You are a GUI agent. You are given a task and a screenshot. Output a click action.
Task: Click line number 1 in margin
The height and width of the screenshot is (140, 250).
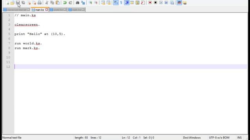tap(9, 15)
